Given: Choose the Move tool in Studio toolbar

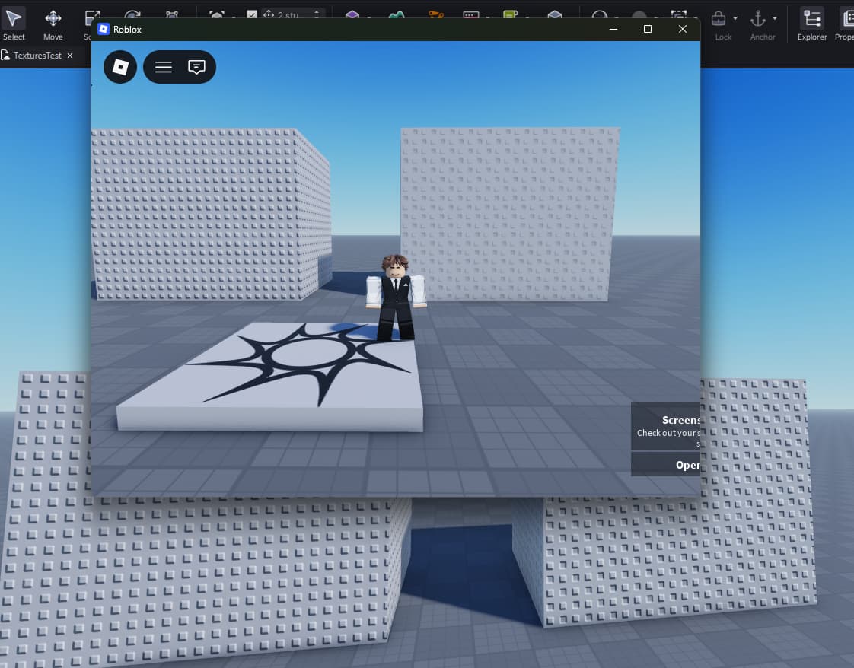Looking at the screenshot, I should pos(53,24).
